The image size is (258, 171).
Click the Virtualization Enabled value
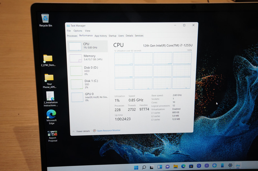pos(176,109)
